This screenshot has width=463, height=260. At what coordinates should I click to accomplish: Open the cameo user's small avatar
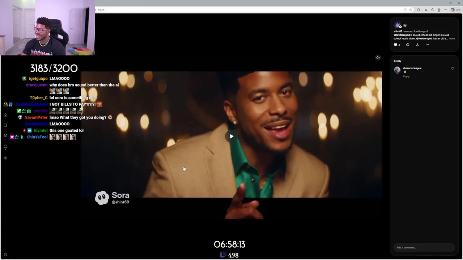[405, 26]
